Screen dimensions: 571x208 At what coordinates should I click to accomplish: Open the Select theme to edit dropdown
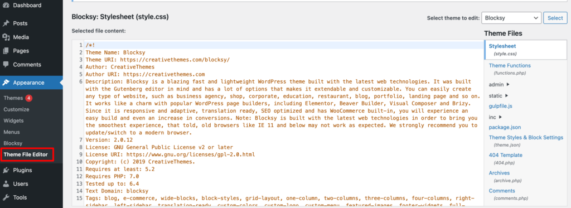[511, 18]
